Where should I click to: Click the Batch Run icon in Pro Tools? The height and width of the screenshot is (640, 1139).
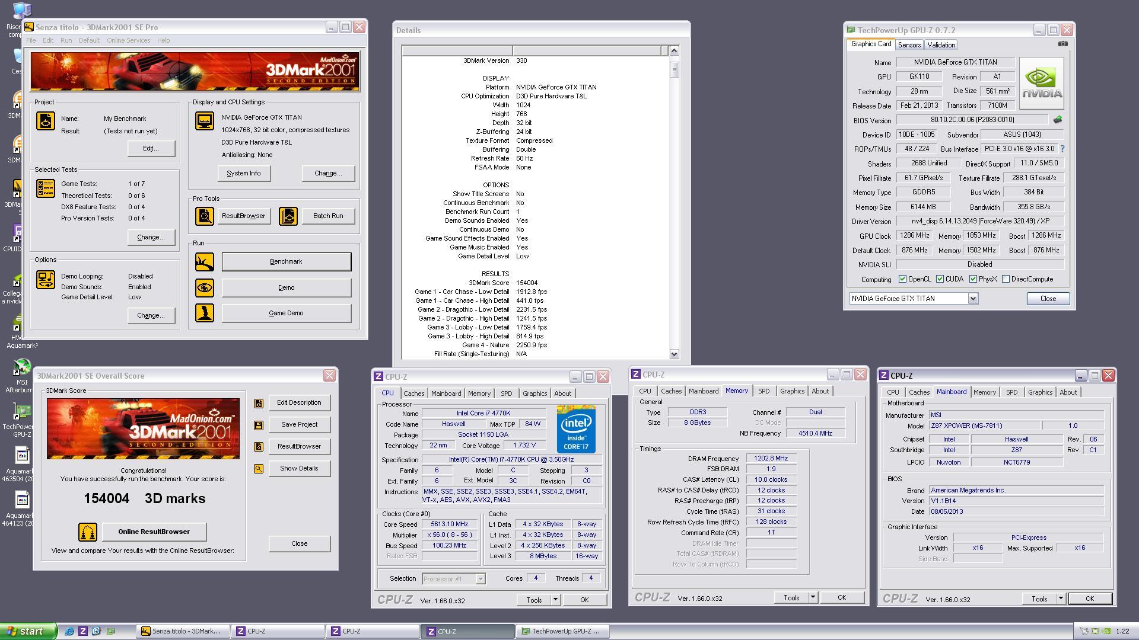coord(288,216)
